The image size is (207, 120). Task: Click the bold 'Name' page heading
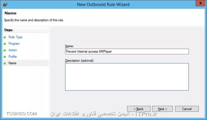[x=10, y=13]
